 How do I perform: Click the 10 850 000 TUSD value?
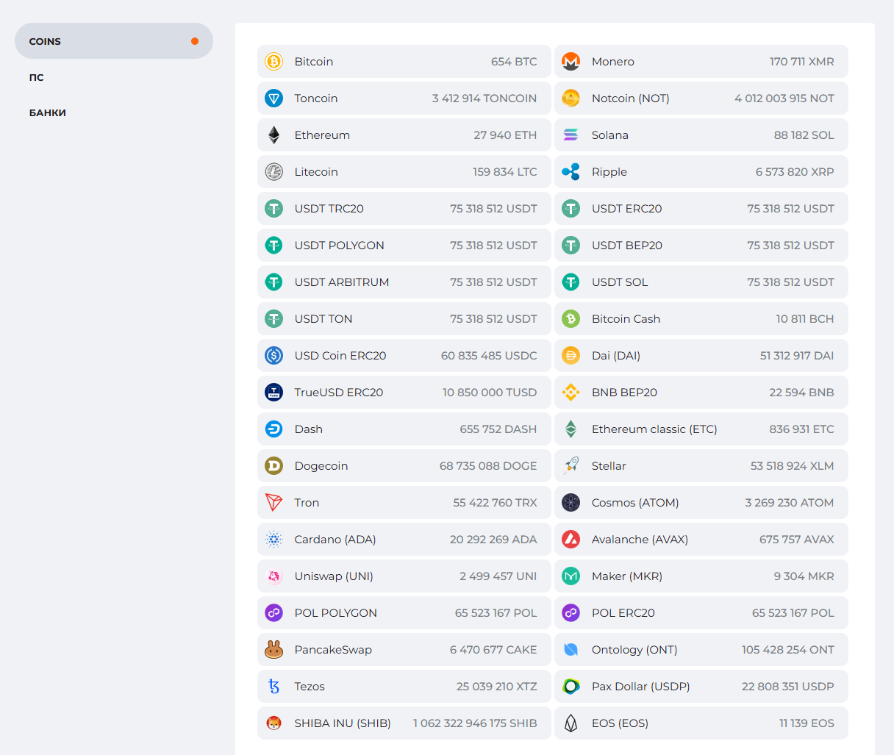(x=490, y=393)
